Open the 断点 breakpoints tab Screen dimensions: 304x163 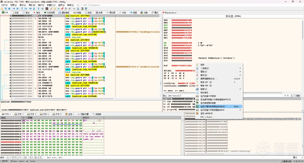click(x=37, y=13)
